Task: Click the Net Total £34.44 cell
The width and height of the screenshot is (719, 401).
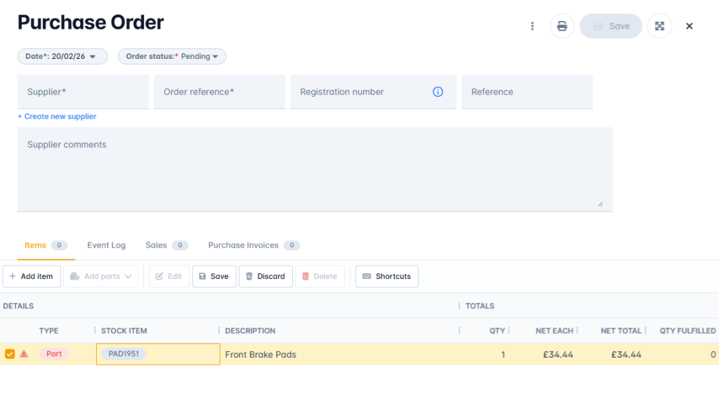Action: [x=612, y=354]
